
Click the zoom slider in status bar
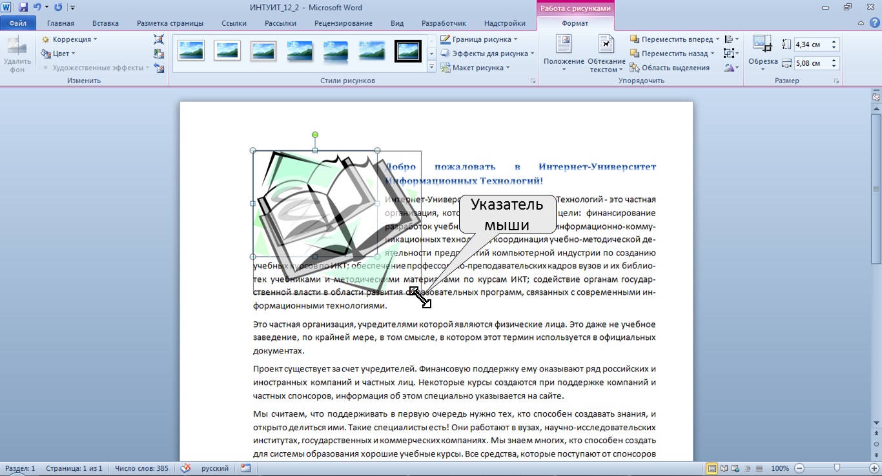(x=837, y=468)
